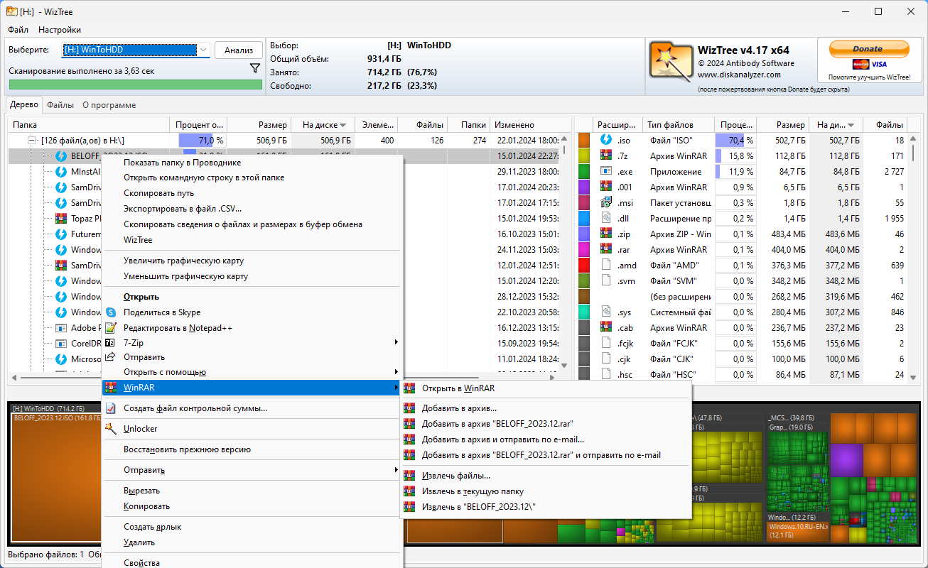Click the checksum file icon in menu
This screenshot has height=568, width=928.
110,408
